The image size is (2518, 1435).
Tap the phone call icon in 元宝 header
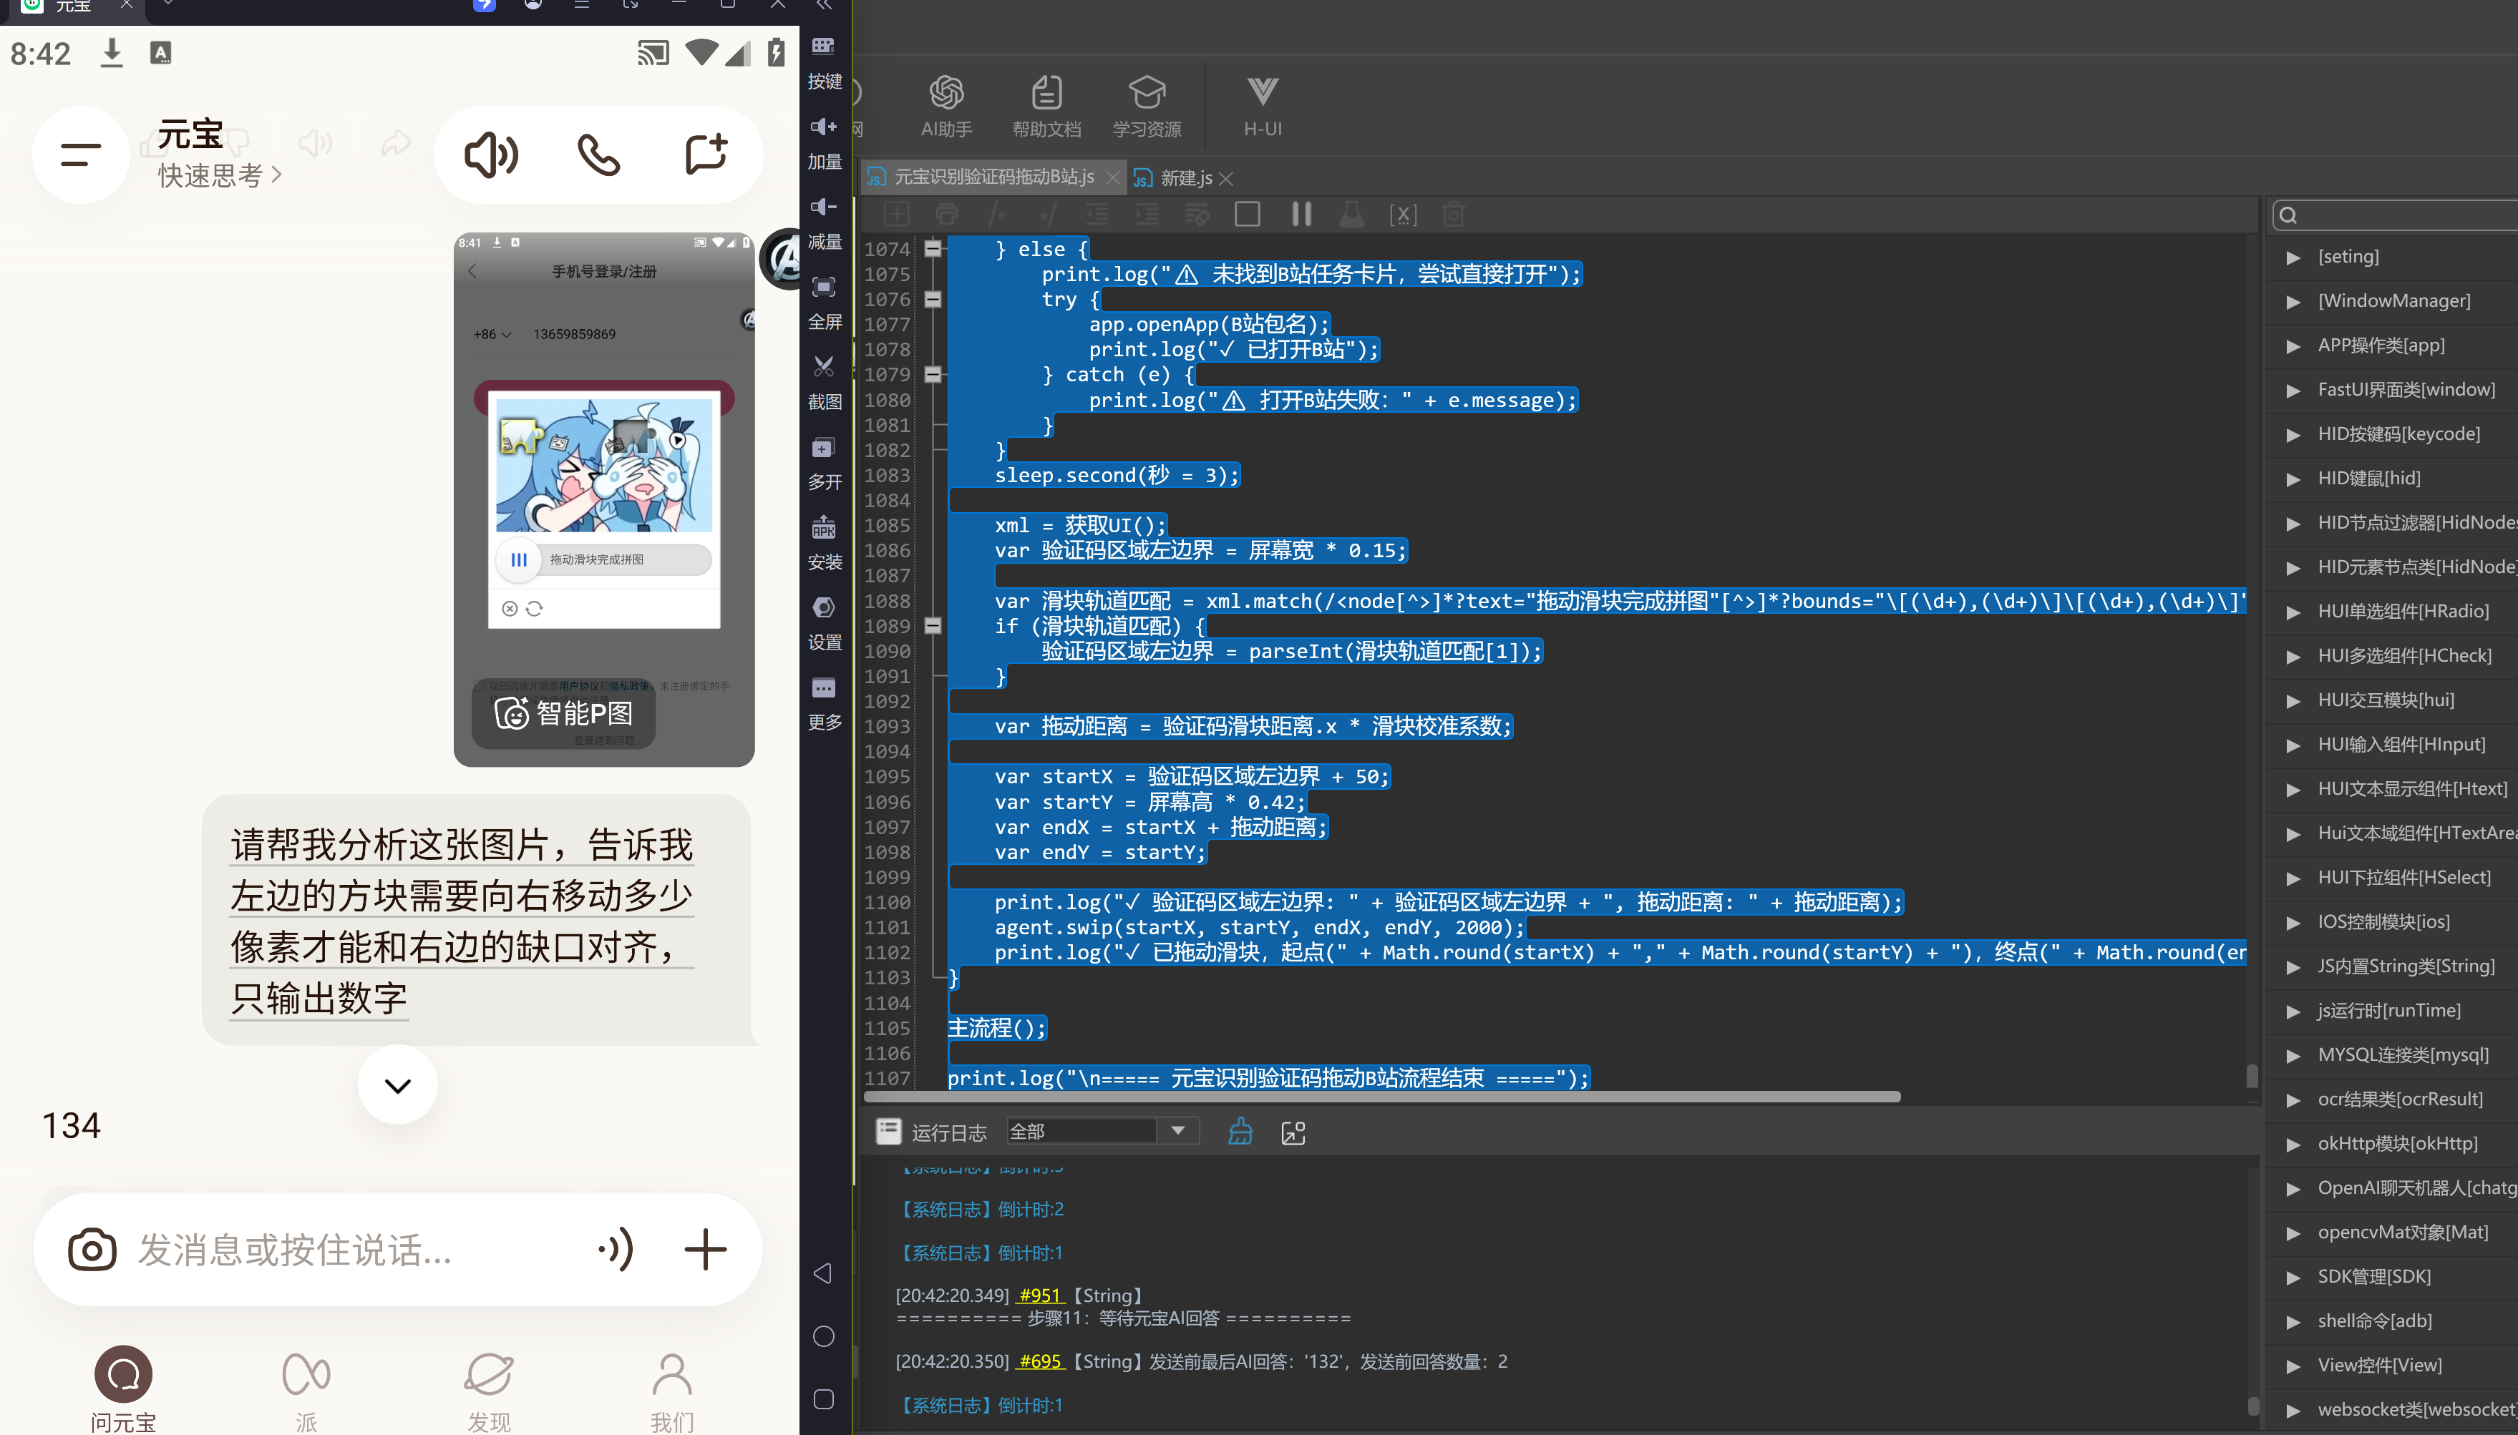click(598, 155)
